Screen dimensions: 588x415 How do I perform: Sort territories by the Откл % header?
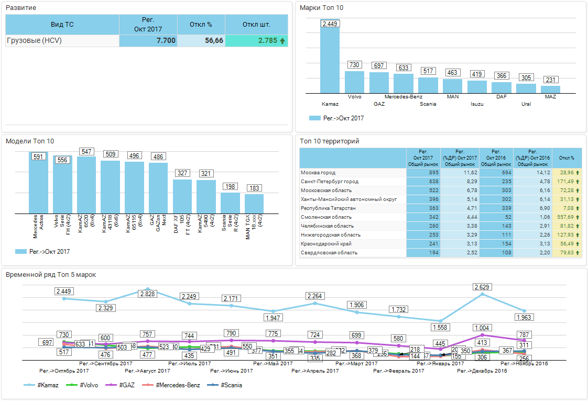coord(567,158)
